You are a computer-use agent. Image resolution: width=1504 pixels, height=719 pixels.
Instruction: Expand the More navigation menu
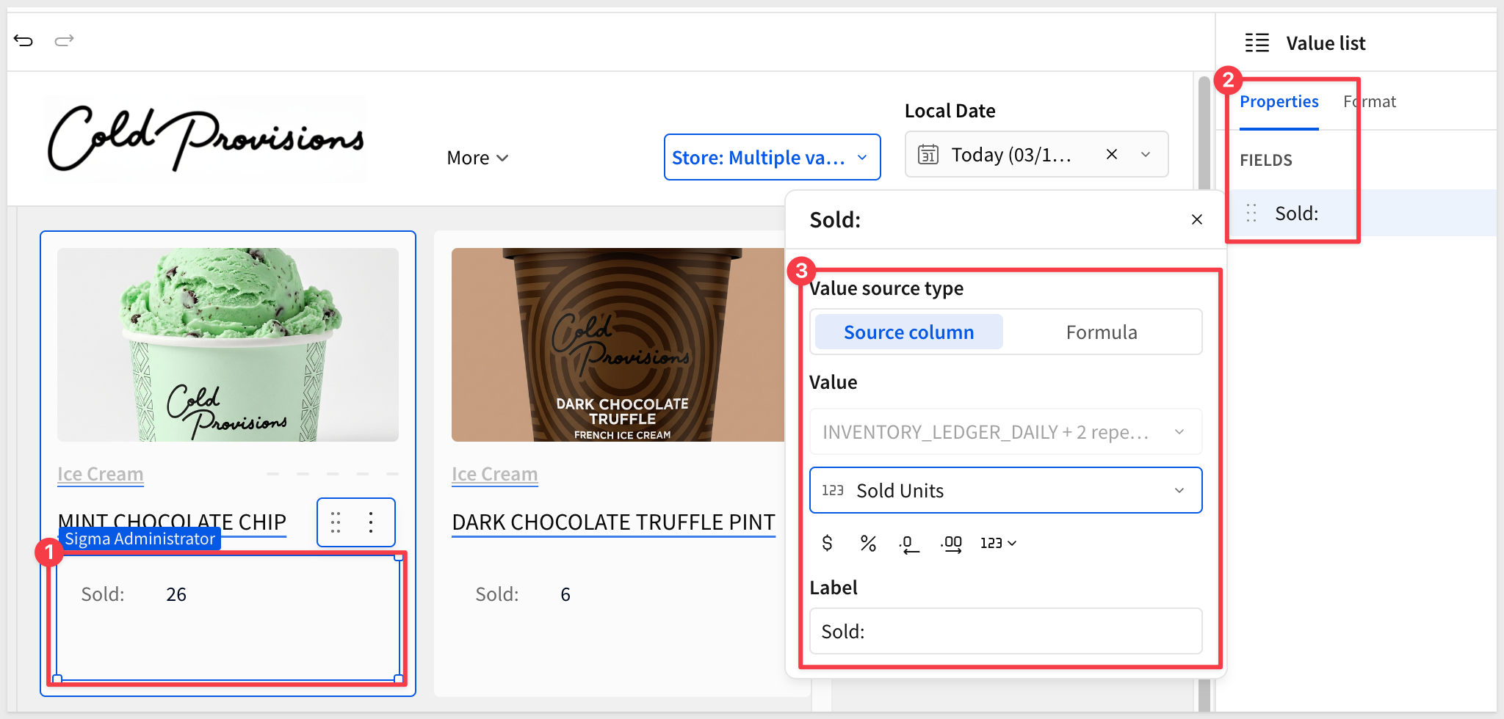[477, 158]
